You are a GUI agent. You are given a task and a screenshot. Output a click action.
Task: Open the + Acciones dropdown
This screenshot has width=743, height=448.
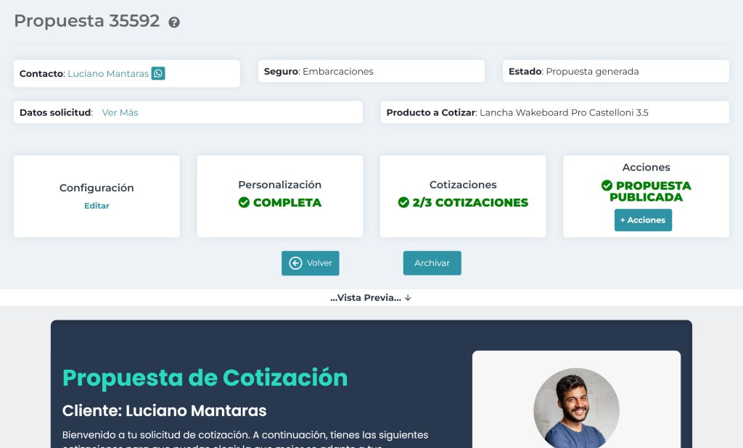[643, 220]
